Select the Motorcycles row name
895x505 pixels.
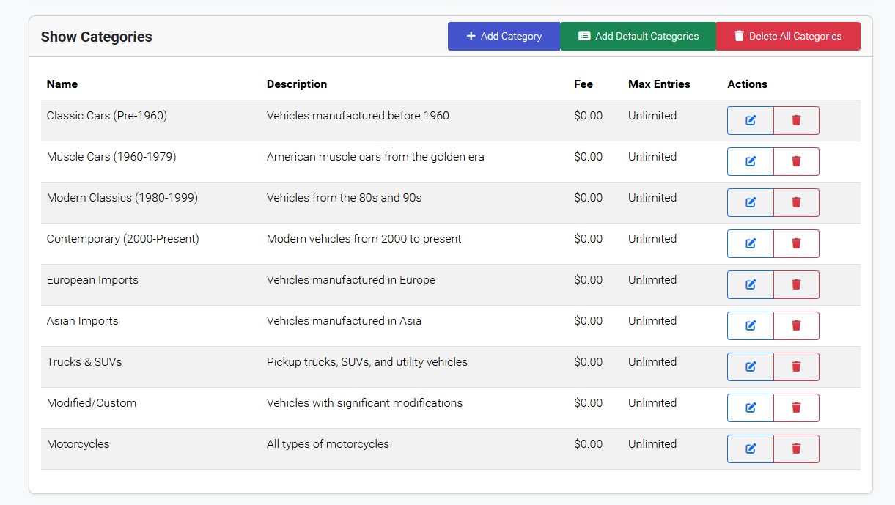pos(78,444)
